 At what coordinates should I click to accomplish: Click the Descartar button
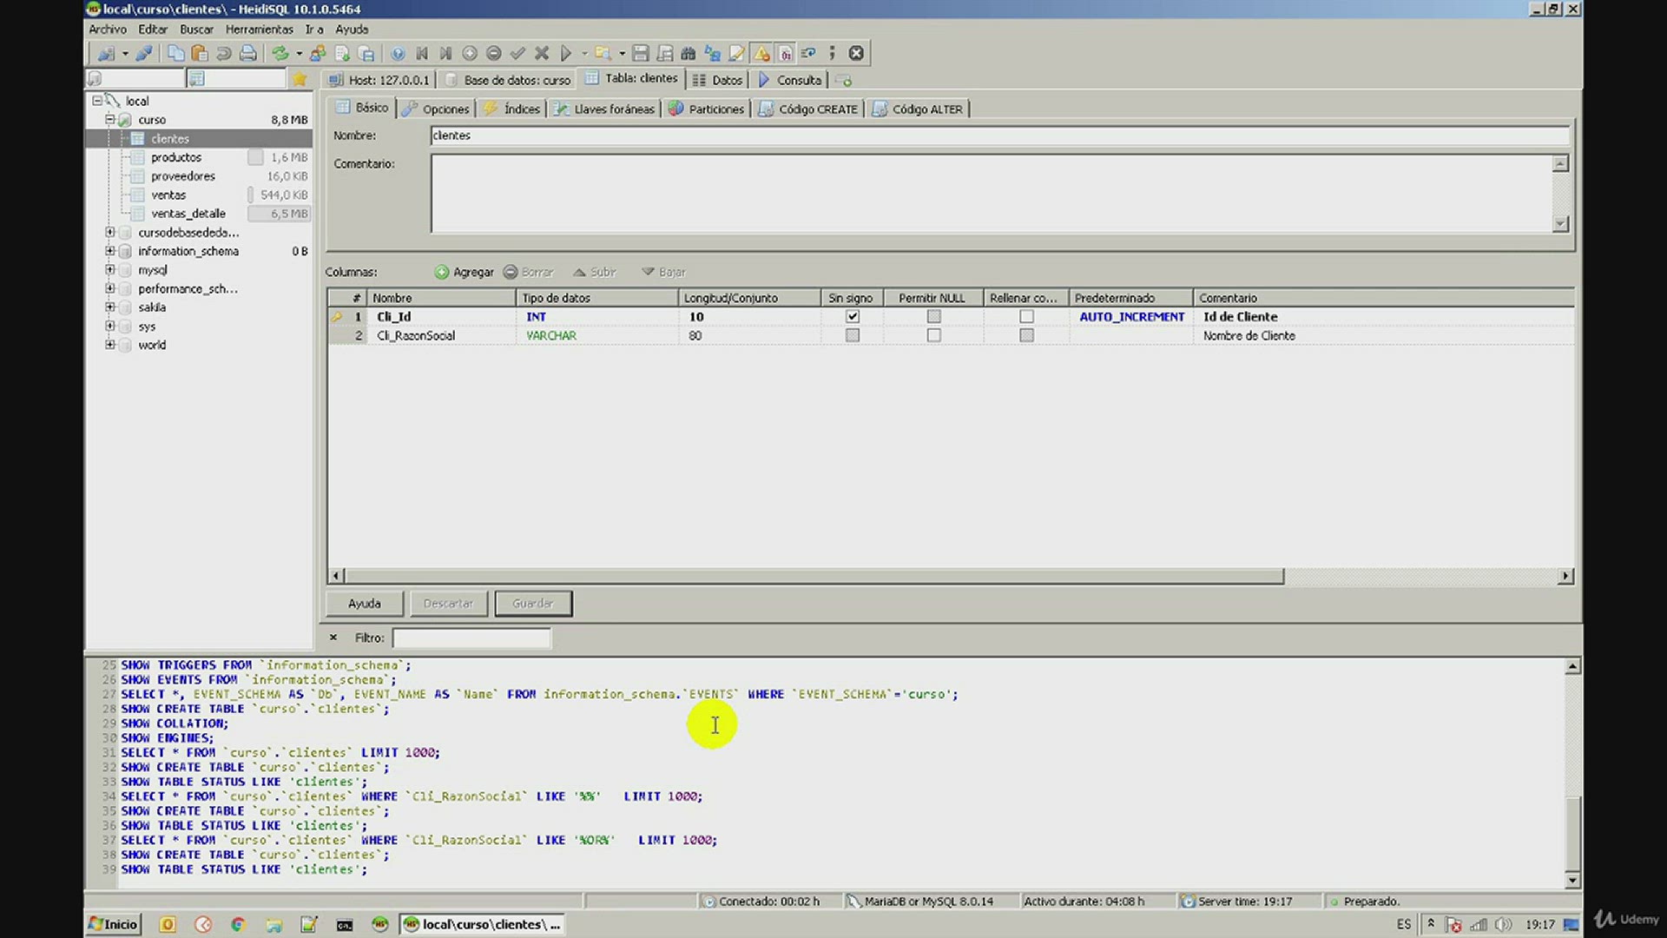449,604
